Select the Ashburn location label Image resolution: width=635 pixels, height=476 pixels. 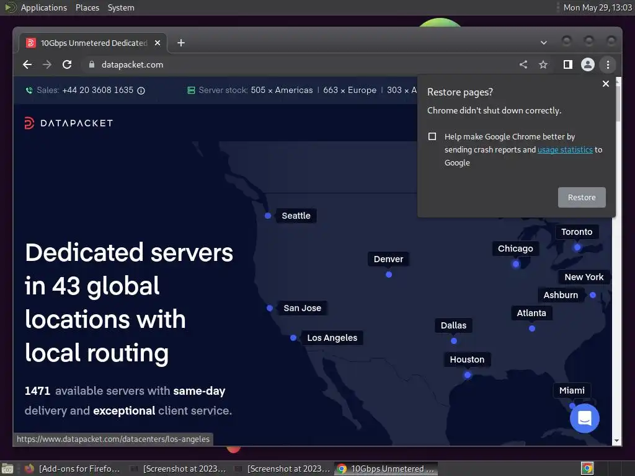[561, 295]
